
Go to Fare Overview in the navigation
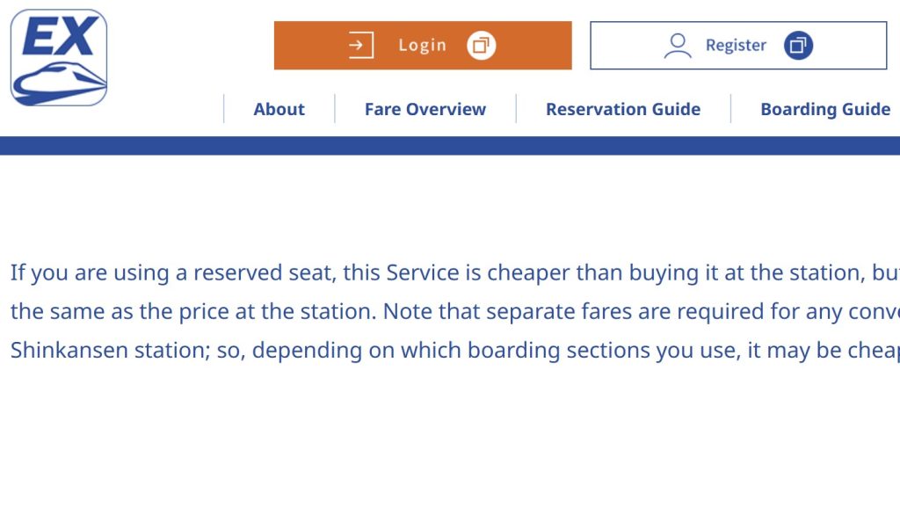425,110
